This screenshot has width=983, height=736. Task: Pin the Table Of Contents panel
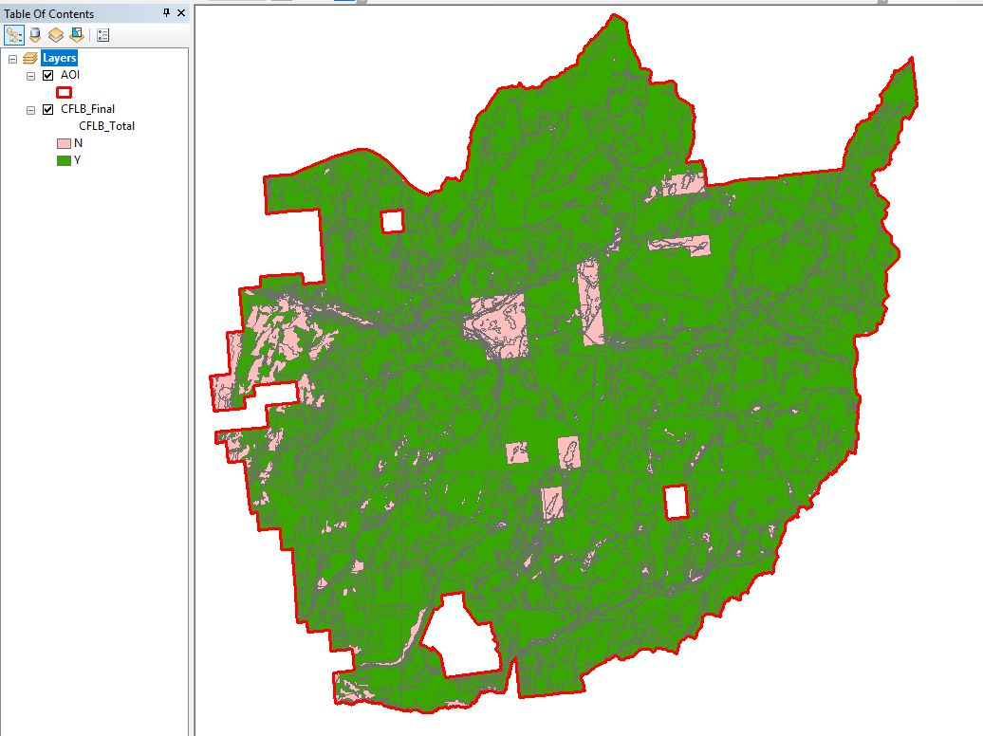pyautogui.click(x=166, y=12)
